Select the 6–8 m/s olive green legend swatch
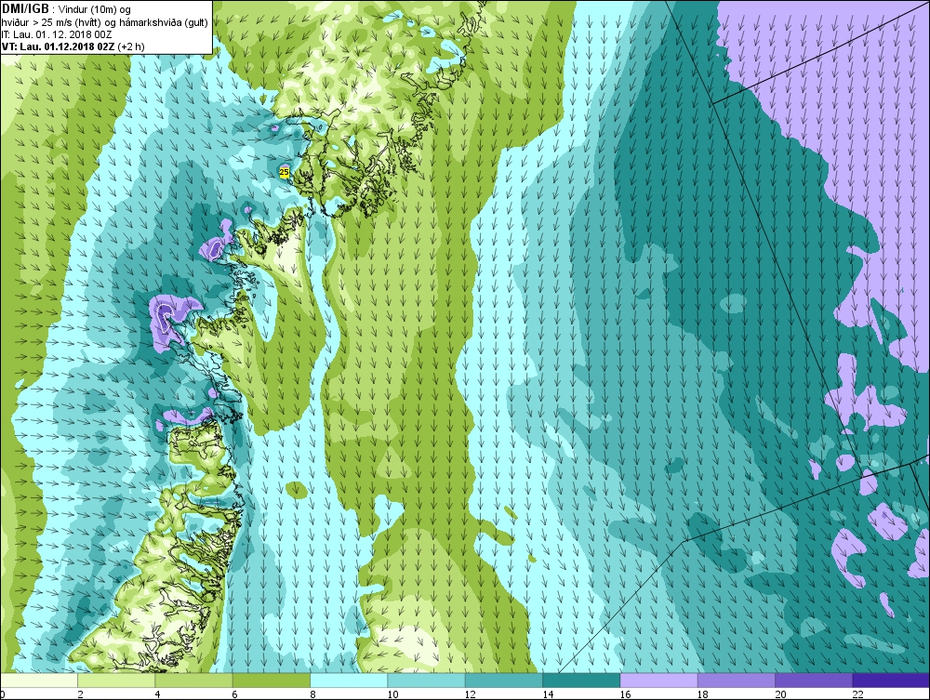The width and height of the screenshot is (930, 700). (x=272, y=680)
